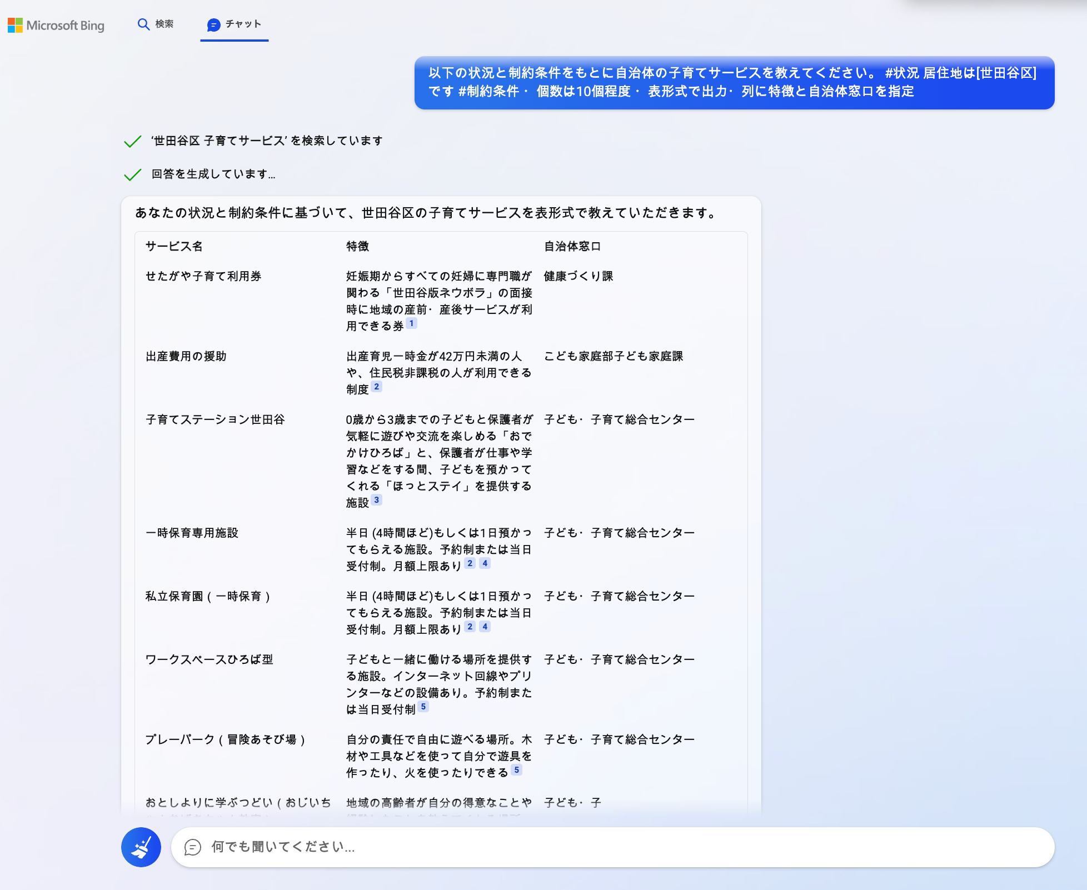Click the chat bubble tab icon
This screenshot has width=1087, height=890.
coord(213,24)
